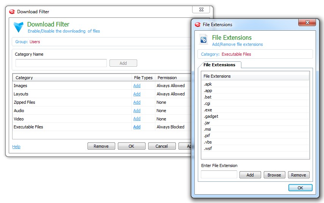Click the Download Filter funnel icon
Screen dimensions: 324x203
pyautogui.click(x=18, y=27)
